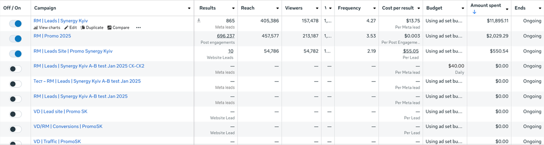This screenshot has height=145, width=544.
Task: Click the Edit pencil icon for first campaign
Action: pyautogui.click(x=66, y=28)
